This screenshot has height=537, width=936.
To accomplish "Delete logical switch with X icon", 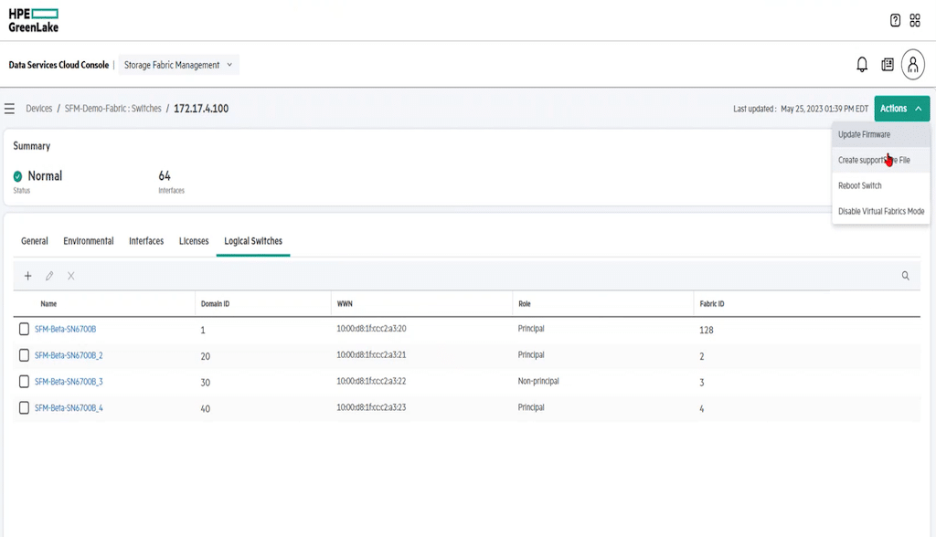I will pos(71,276).
